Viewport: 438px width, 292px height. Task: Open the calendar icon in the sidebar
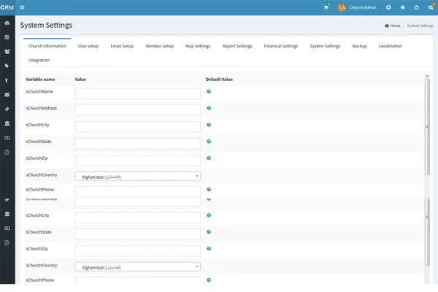pyautogui.click(x=7, y=37)
